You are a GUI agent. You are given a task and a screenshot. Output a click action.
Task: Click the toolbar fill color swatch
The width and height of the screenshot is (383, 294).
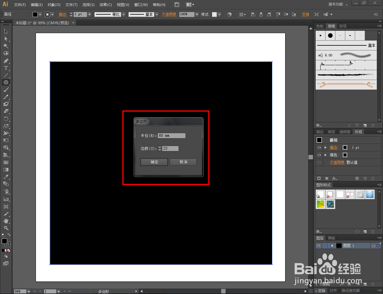tap(4, 241)
